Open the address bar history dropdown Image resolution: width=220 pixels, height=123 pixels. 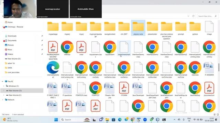[188, 16]
